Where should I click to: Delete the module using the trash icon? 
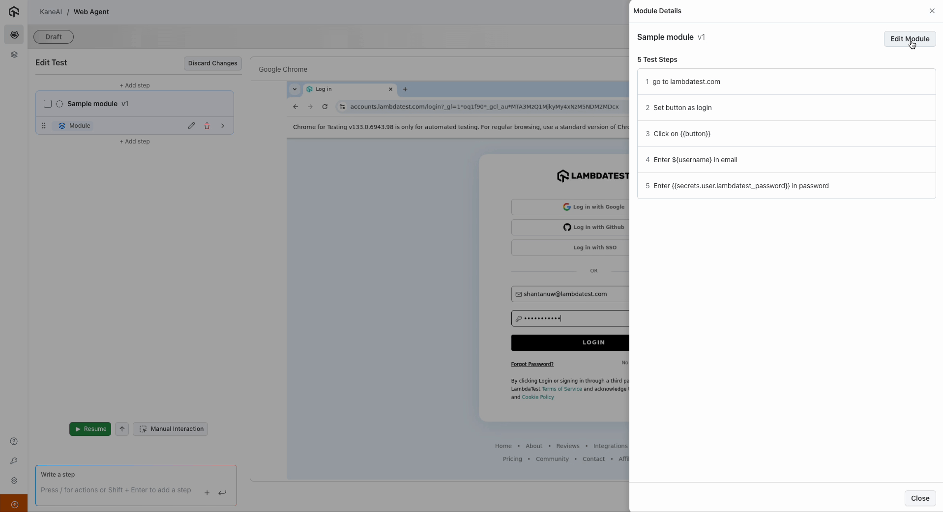pyautogui.click(x=207, y=126)
